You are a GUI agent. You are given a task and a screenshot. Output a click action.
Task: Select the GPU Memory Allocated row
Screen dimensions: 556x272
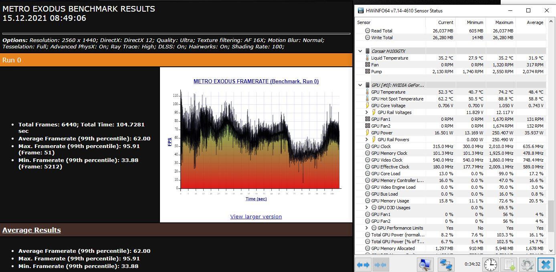(x=451, y=248)
